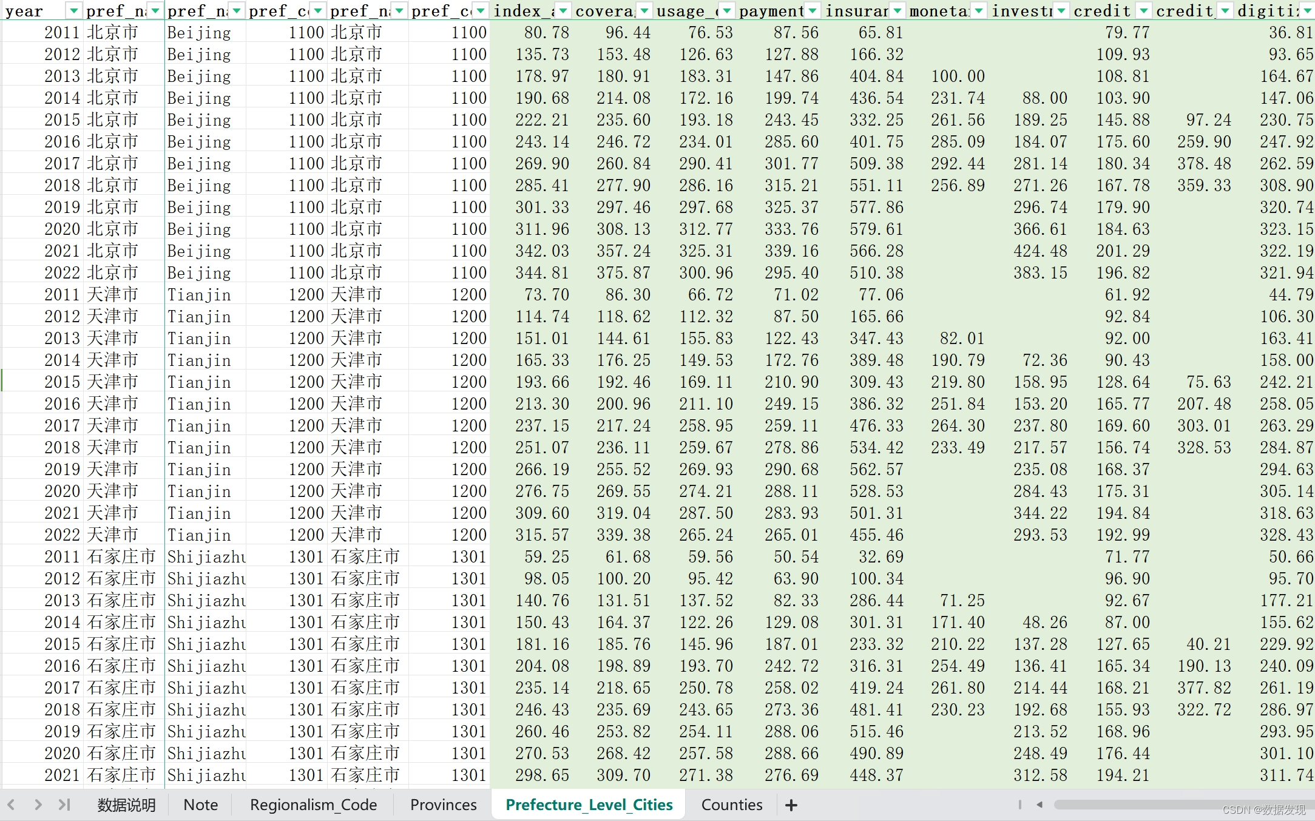Image resolution: width=1315 pixels, height=821 pixels.
Task: Expand the coverage column filter dropdown
Action: click(644, 11)
